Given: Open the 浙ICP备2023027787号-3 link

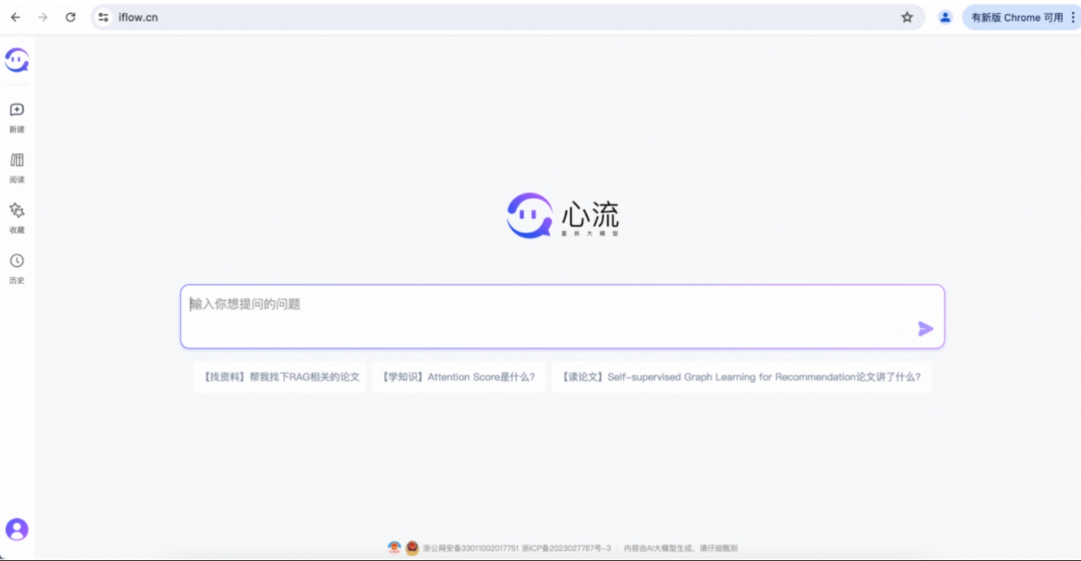Looking at the screenshot, I should click(x=566, y=549).
